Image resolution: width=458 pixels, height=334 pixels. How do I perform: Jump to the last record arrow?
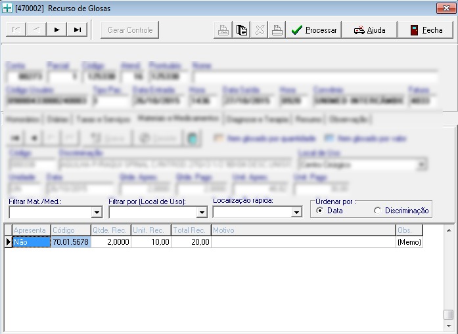point(77,30)
